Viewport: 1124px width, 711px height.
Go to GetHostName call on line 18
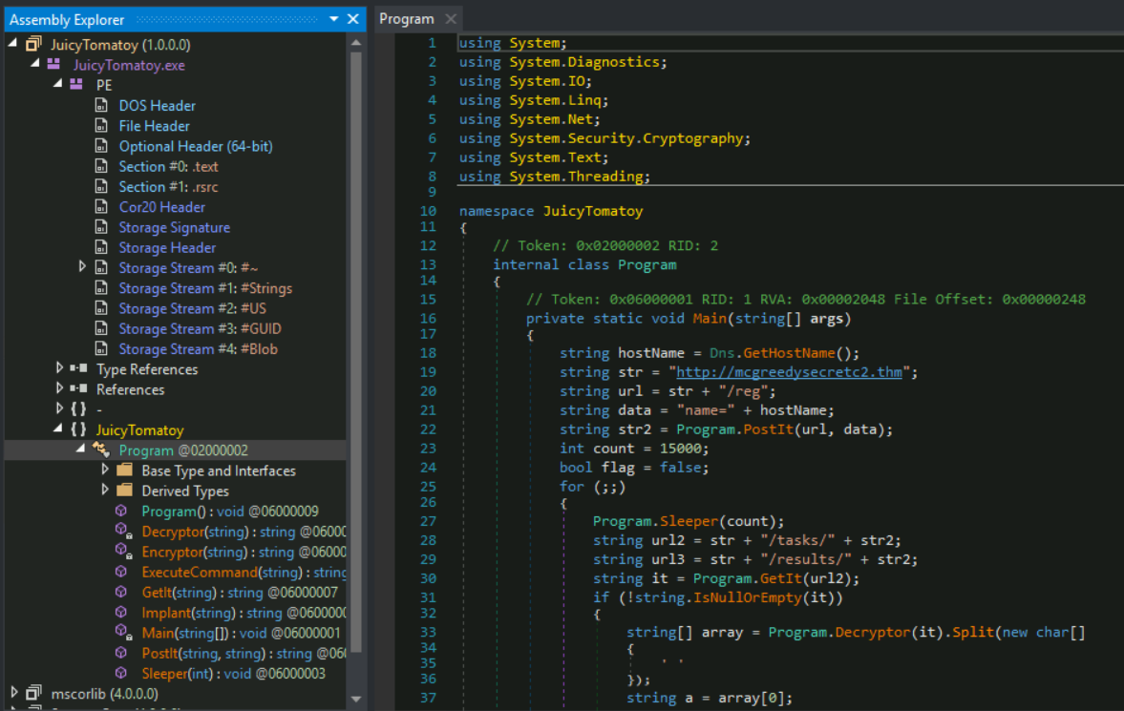point(789,352)
